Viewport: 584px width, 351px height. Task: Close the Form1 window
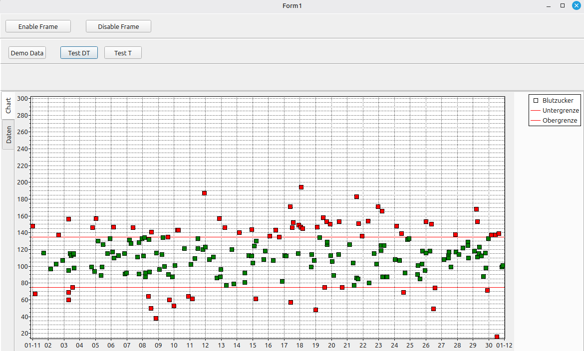tap(576, 6)
